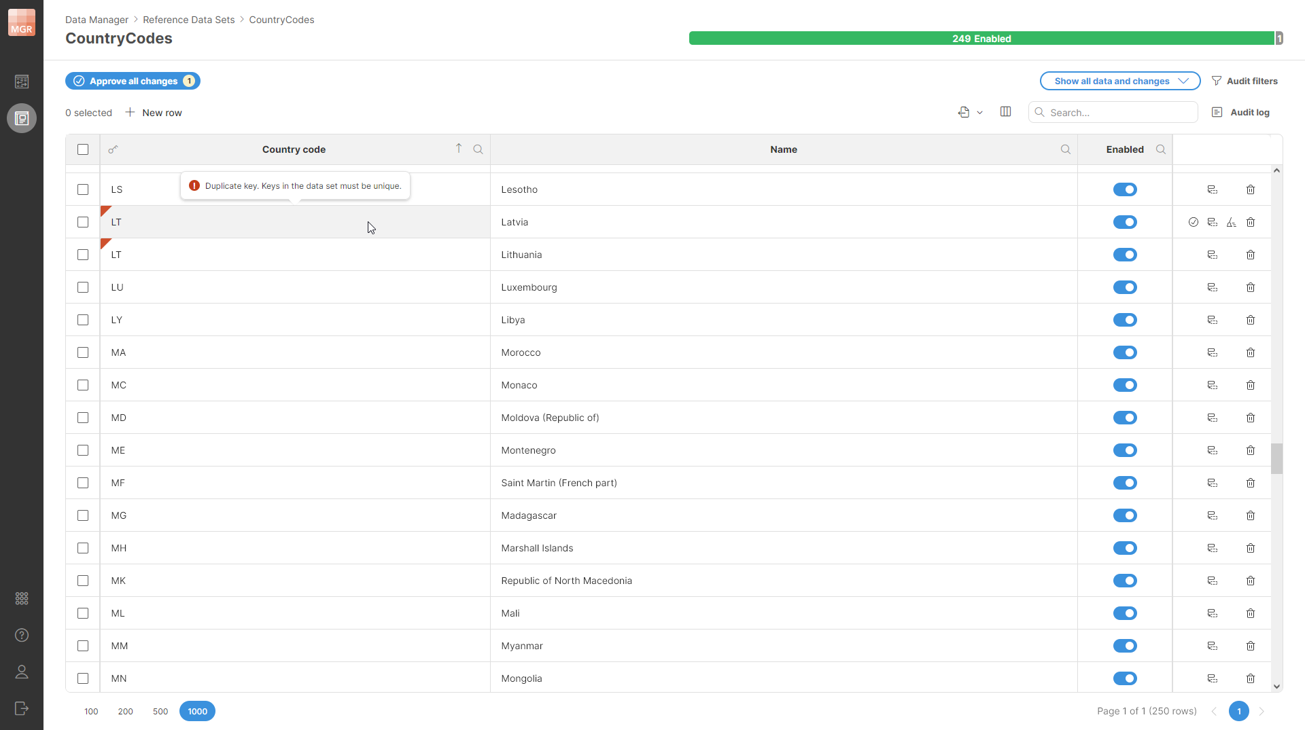Click the approve checkmark icon on Latvia row
The image size is (1305, 730).
click(1194, 222)
